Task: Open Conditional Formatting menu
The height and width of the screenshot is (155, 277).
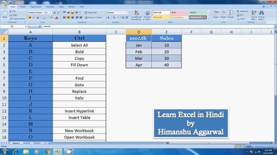Action: tap(136, 15)
